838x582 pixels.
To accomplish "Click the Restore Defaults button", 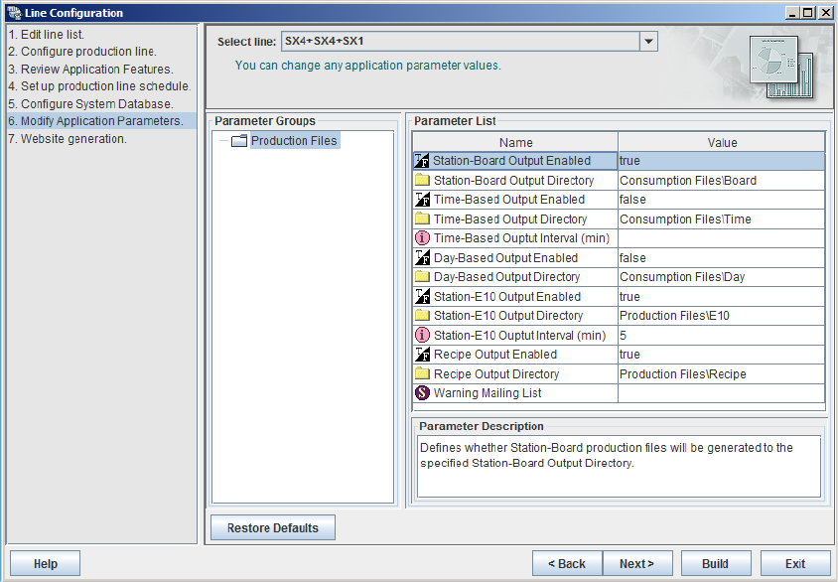I will (x=273, y=527).
